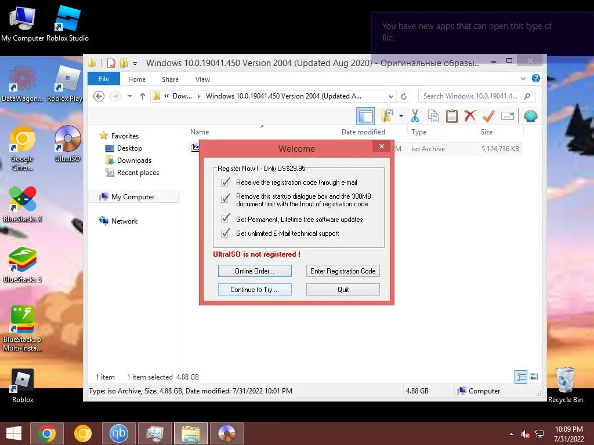This screenshot has width=594, height=445.
Task: Switch to details view icon
Action: point(521,377)
